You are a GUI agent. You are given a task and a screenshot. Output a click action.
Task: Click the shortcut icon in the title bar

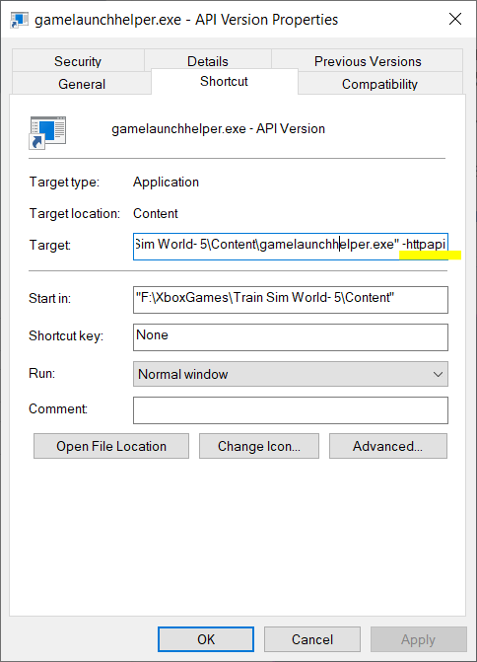tap(20, 20)
